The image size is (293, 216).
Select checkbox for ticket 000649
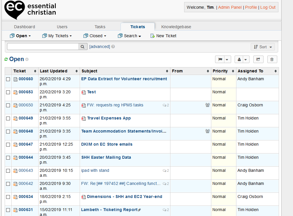point(8,118)
